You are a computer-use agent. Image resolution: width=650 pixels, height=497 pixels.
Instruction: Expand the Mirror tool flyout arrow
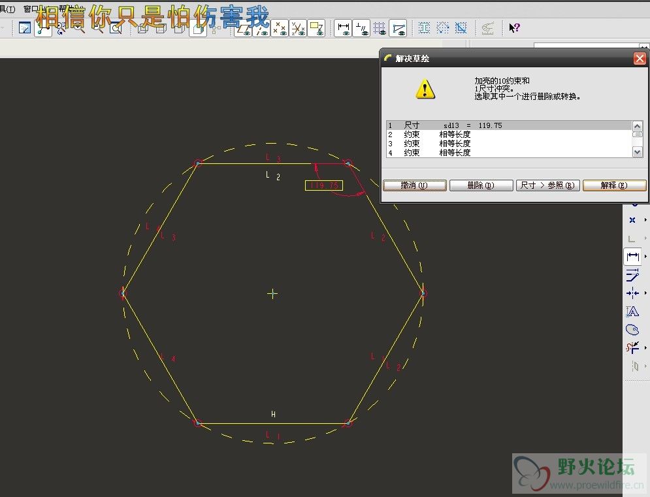[646, 366]
